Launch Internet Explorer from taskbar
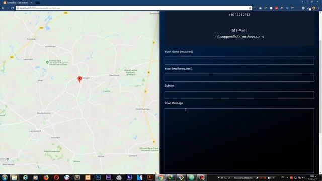The height and width of the screenshot is (181, 322). click(25, 177)
